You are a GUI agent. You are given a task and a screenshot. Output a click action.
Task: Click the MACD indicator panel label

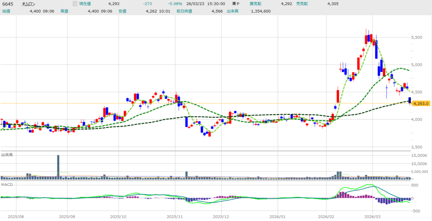click(6, 185)
